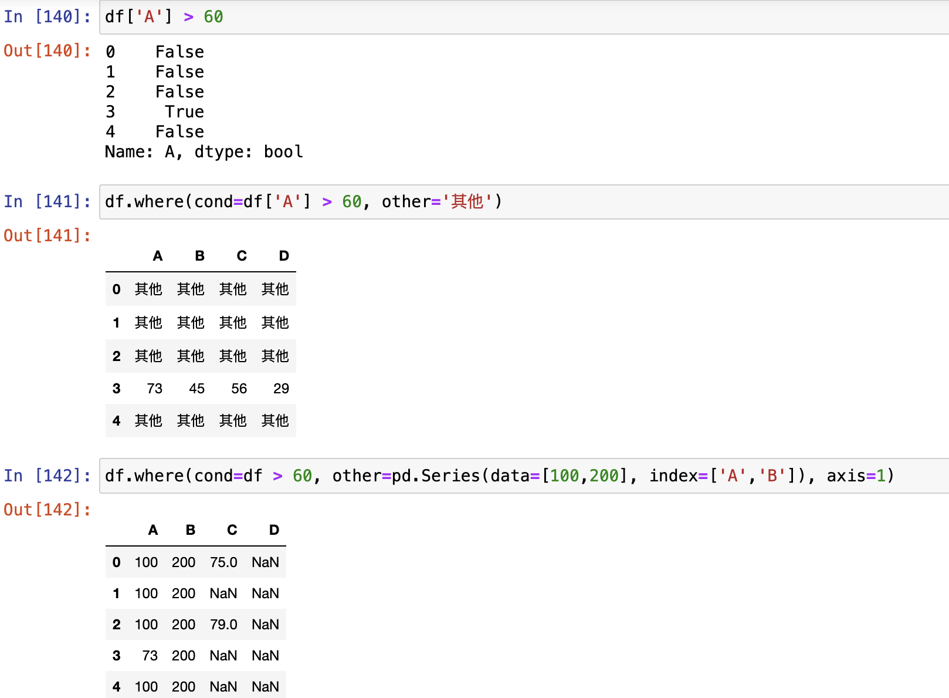Click row 4 column B value 200, Out[142]
The image size is (949, 698).
click(x=184, y=687)
